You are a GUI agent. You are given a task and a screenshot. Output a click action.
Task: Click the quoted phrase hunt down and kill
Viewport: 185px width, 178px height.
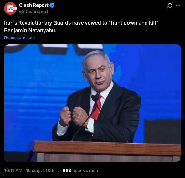(x=135, y=23)
